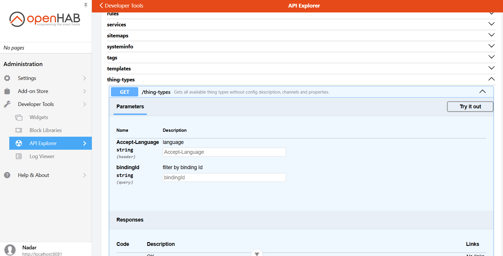Click the pin sidebar icon

click(85, 5)
